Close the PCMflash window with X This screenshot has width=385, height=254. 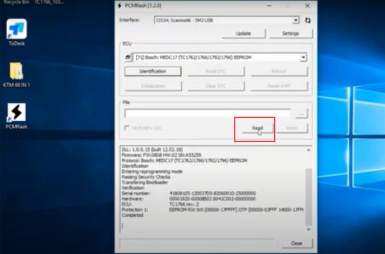pos(307,6)
